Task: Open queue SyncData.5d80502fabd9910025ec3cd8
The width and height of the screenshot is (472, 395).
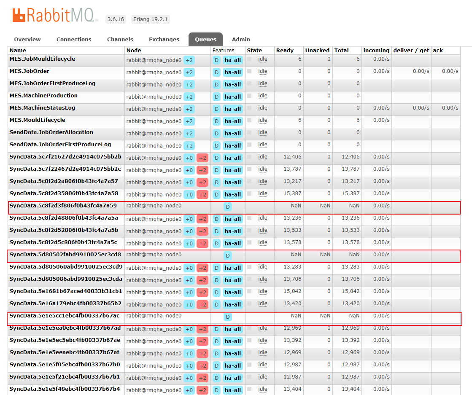Action: click(x=65, y=255)
